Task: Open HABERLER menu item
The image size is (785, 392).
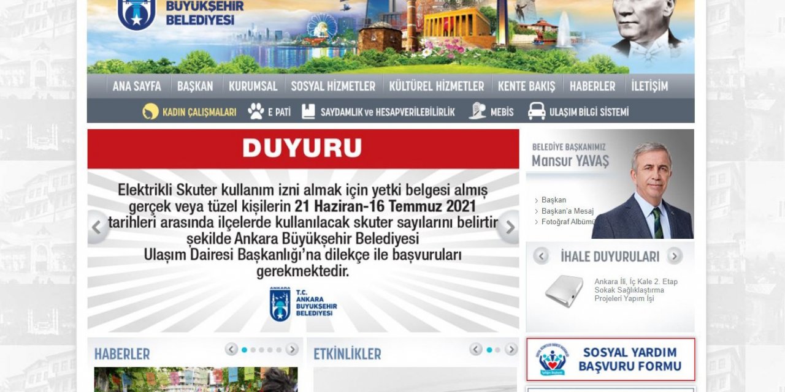Action: [x=592, y=86]
